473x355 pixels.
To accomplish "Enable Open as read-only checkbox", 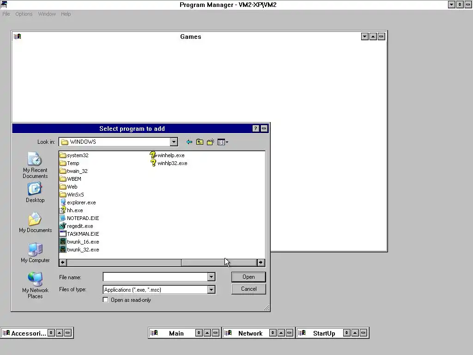I will click(x=105, y=300).
